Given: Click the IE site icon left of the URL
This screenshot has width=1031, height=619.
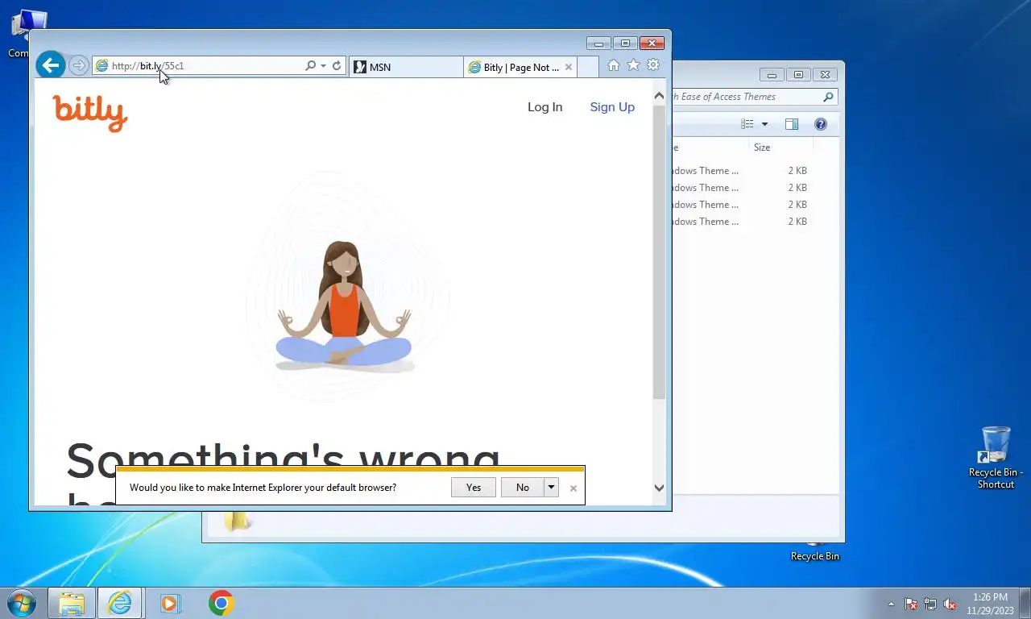Looking at the screenshot, I should point(101,66).
